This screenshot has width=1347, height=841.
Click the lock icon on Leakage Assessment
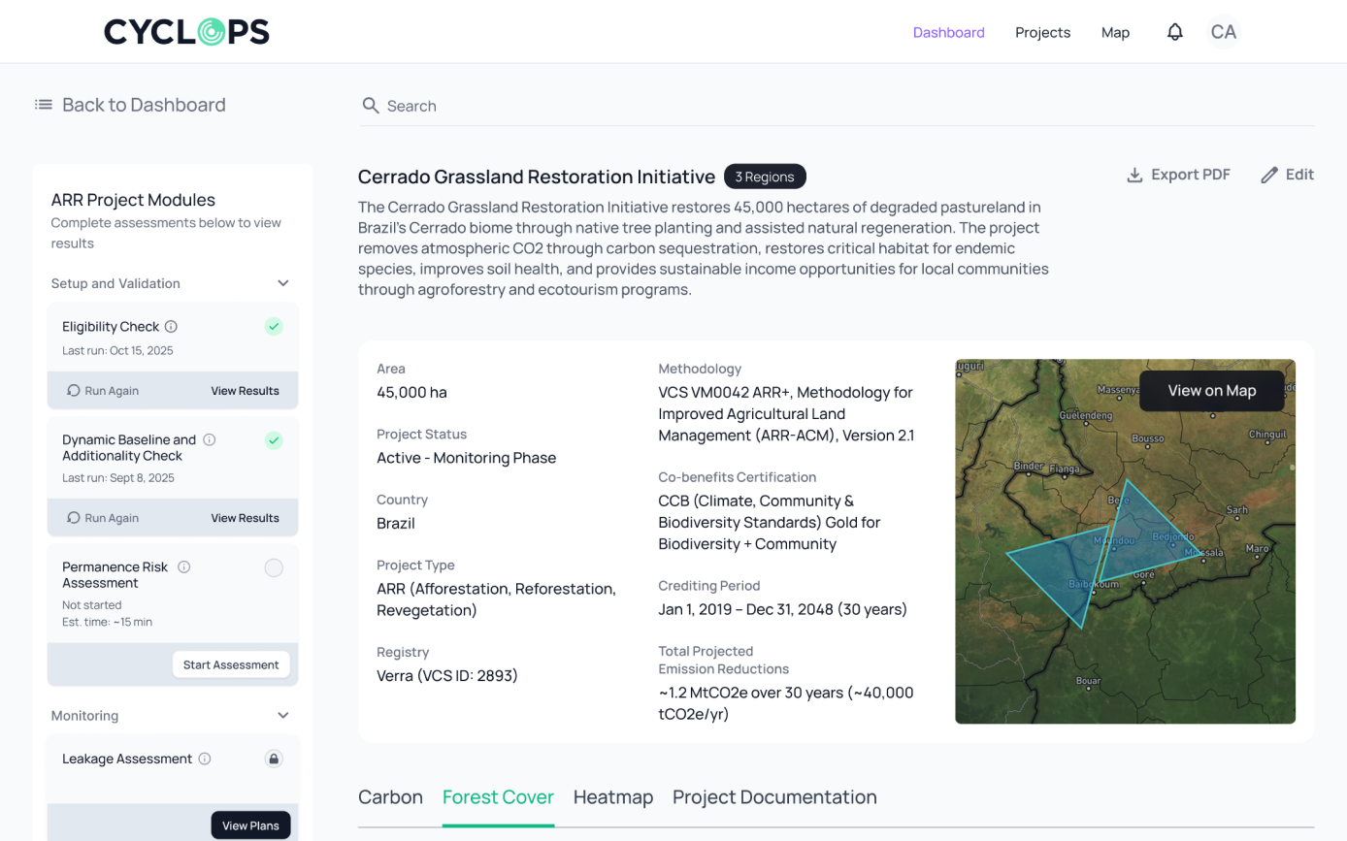coord(274,759)
